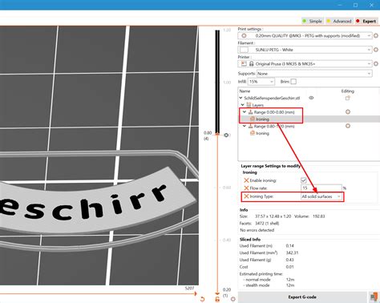Collapse the Range 0.80-1.20 node
This screenshot has height=303, width=380.
tap(245, 126)
